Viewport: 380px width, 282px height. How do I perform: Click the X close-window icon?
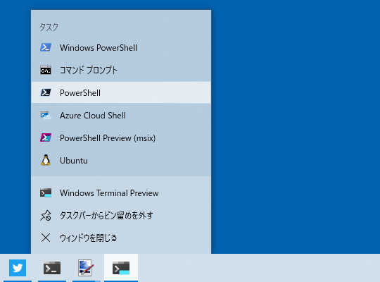(x=46, y=238)
